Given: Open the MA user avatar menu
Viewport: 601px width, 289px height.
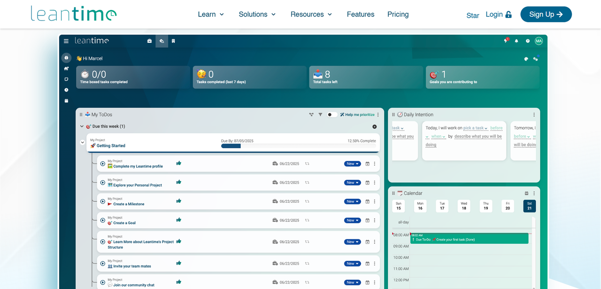Looking at the screenshot, I should [x=539, y=41].
